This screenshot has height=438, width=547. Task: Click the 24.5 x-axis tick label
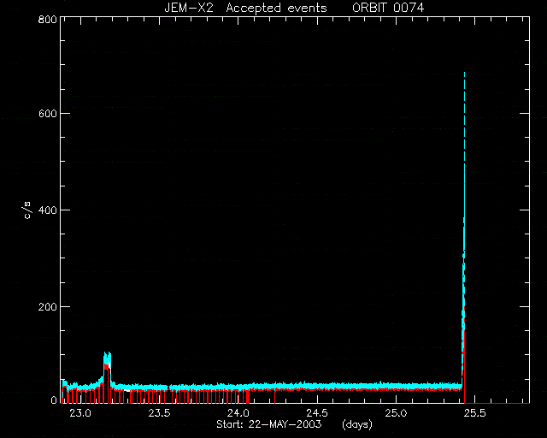click(317, 413)
